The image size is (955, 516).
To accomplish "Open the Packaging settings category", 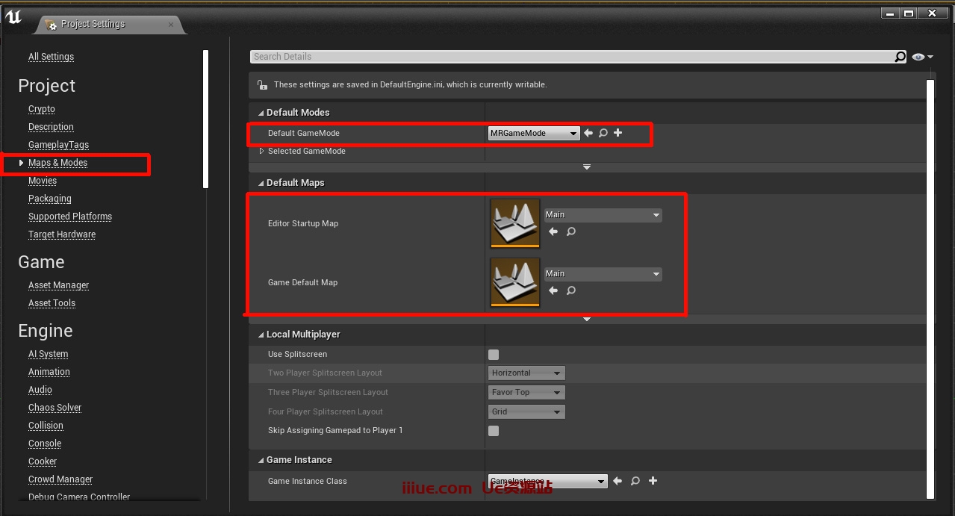I will tap(50, 199).
